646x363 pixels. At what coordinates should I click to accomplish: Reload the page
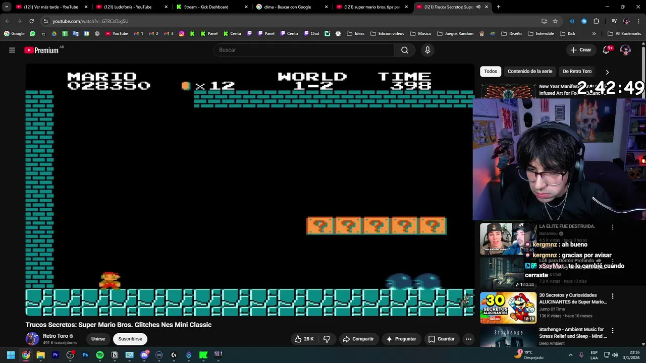pyautogui.click(x=31, y=21)
